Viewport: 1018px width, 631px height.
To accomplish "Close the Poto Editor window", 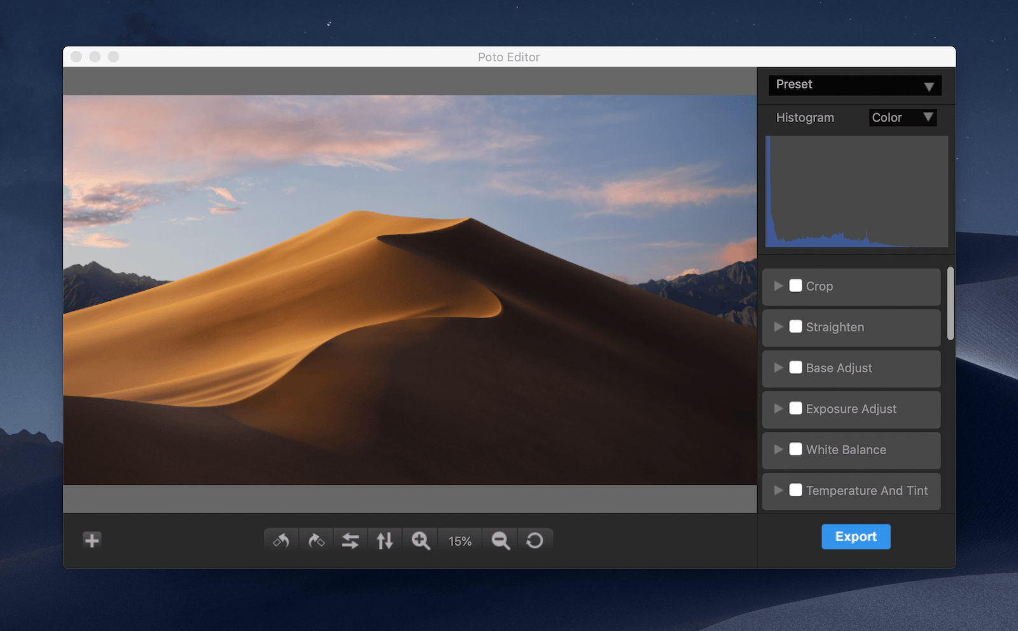I will [76, 57].
